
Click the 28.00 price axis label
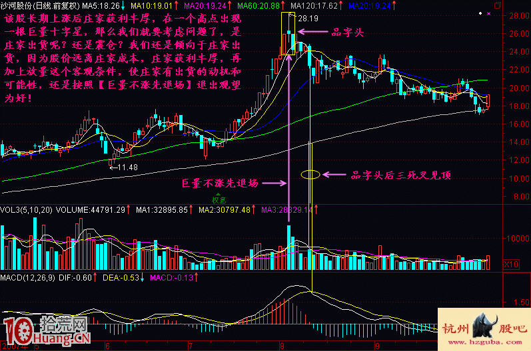[519, 15]
